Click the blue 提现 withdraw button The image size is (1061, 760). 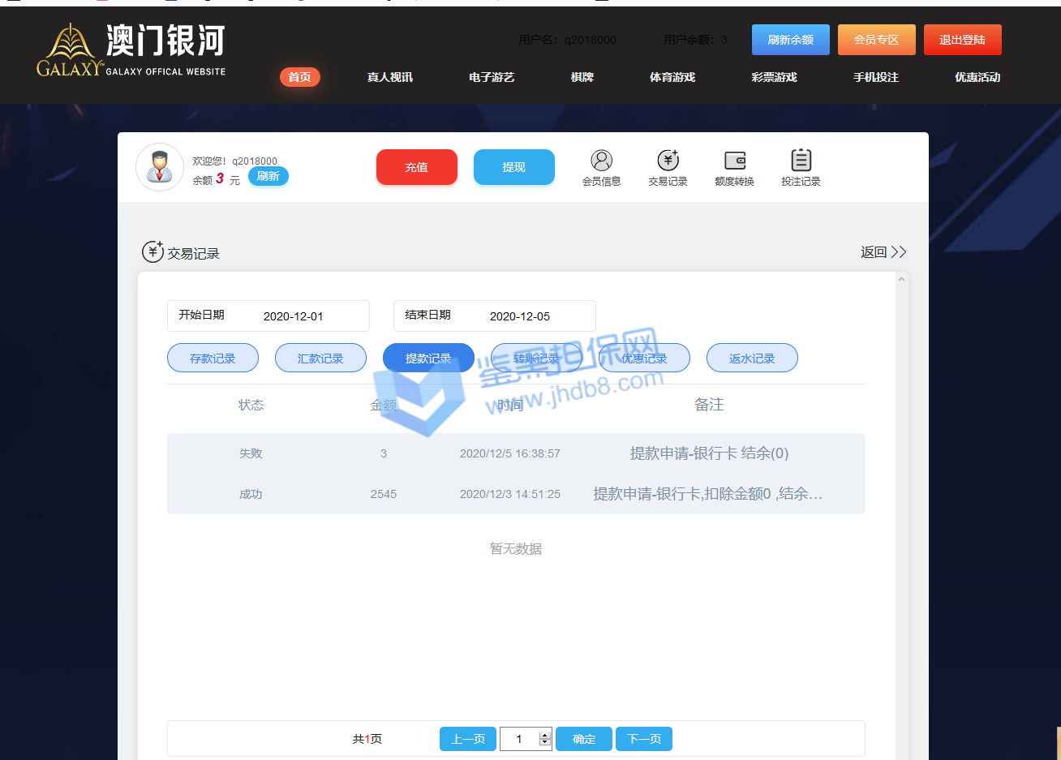pyautogui.click(x=513, y=167)
